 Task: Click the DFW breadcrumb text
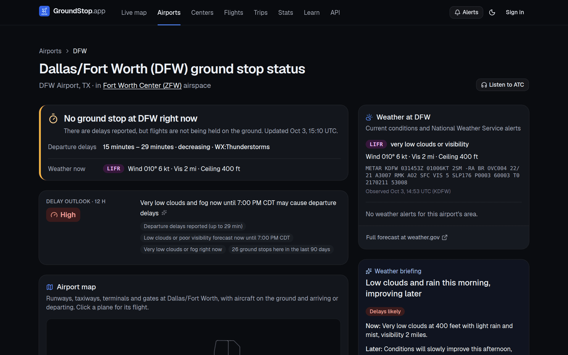point(80,51)
